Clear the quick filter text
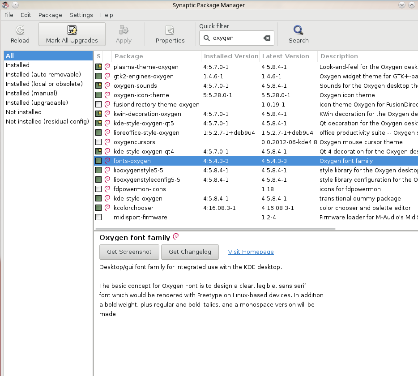 pos(267,38)
